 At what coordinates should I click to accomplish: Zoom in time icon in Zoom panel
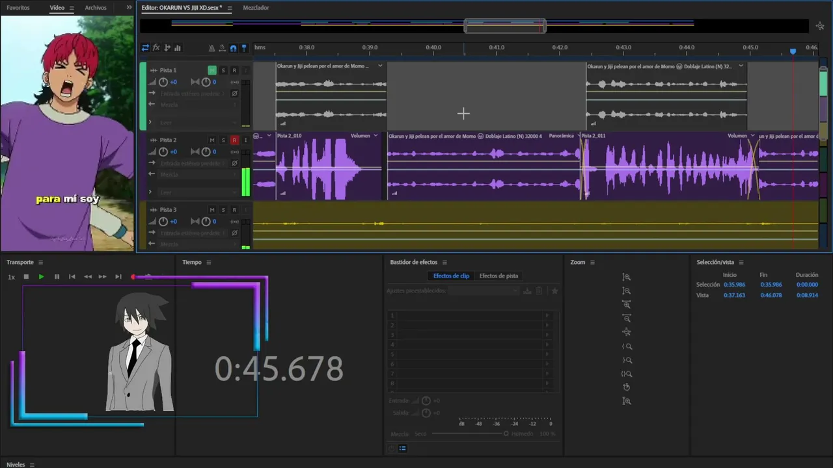click(x=627, y=304)
